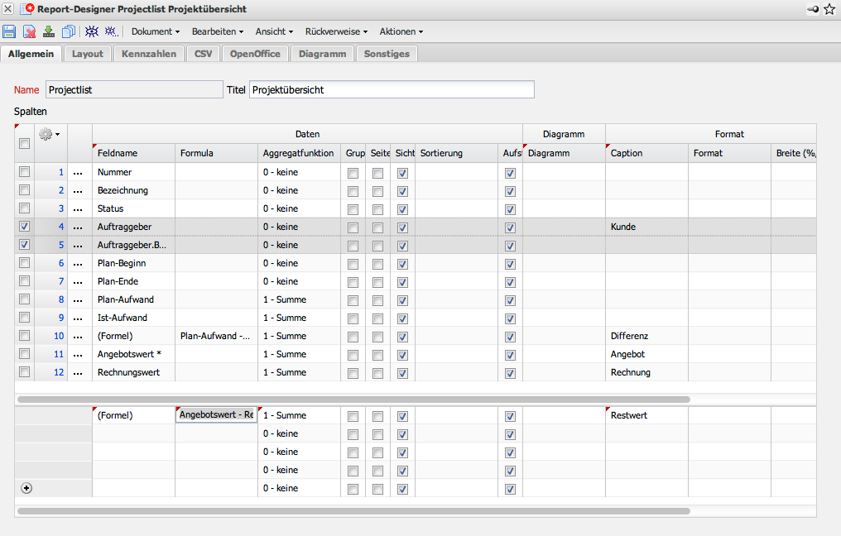Click the green download arrow icon

point(49,31)
